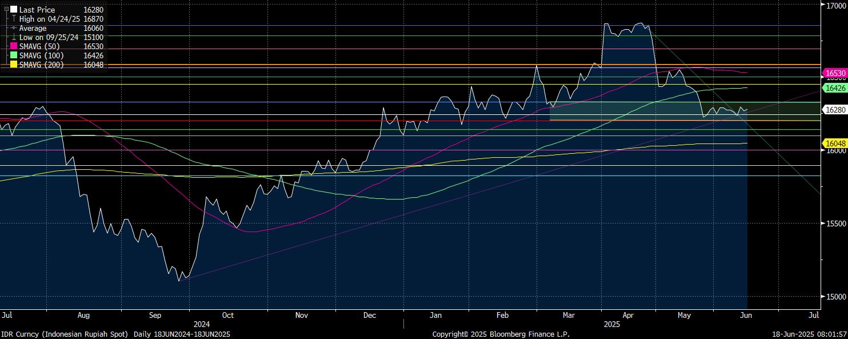Click the white Last Price color swatch
Image resolution: width=848 pixels, height=339 pixels.
(x=14, y=10)
